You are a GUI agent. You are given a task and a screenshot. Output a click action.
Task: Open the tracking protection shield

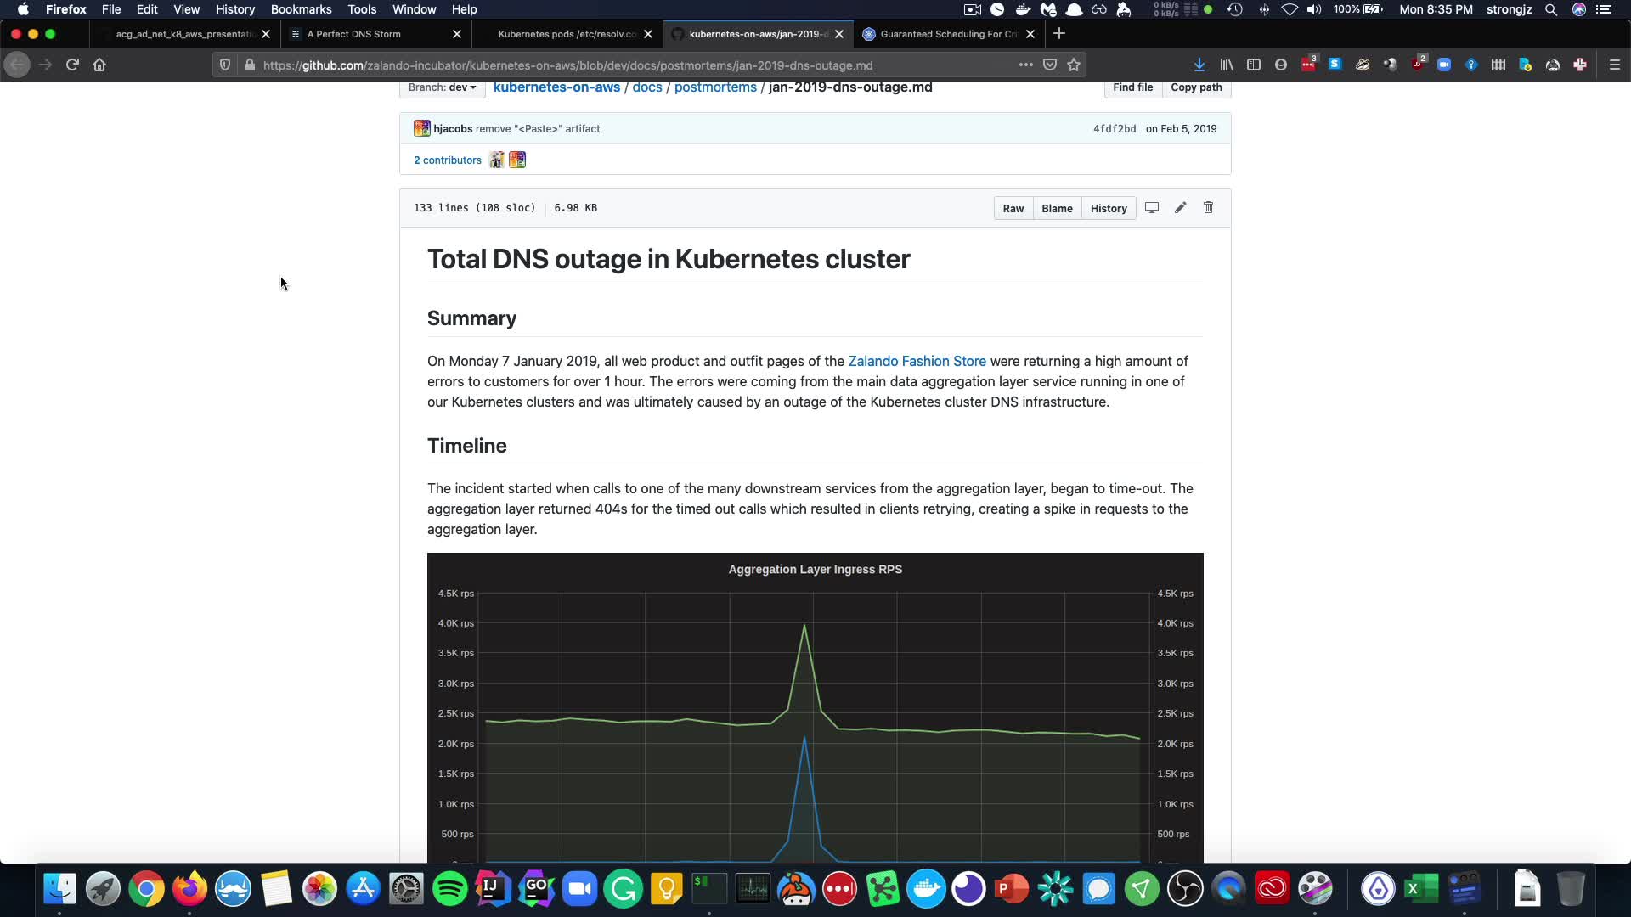224,65
